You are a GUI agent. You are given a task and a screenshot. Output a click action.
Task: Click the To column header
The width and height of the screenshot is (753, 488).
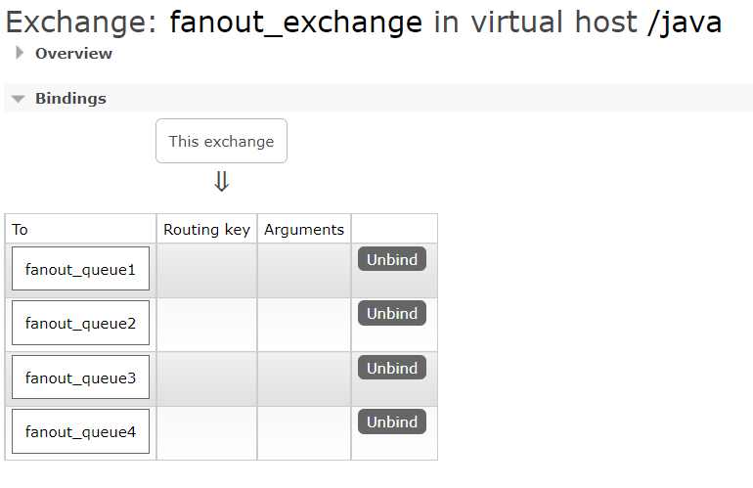click(21, 230)
